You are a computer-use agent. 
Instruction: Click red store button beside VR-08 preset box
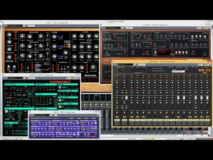coord(187,72)
